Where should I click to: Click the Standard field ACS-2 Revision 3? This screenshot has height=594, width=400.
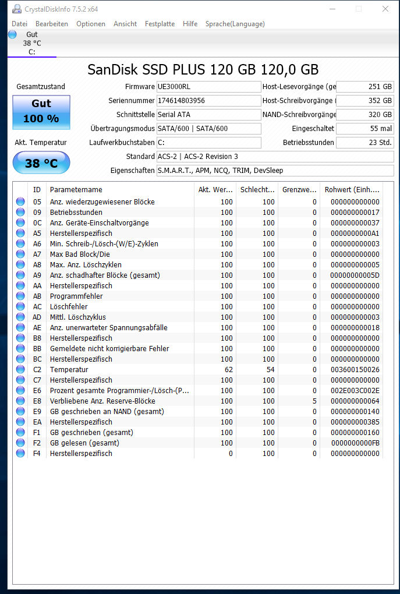pyautogui.click(x=275, y=157)
